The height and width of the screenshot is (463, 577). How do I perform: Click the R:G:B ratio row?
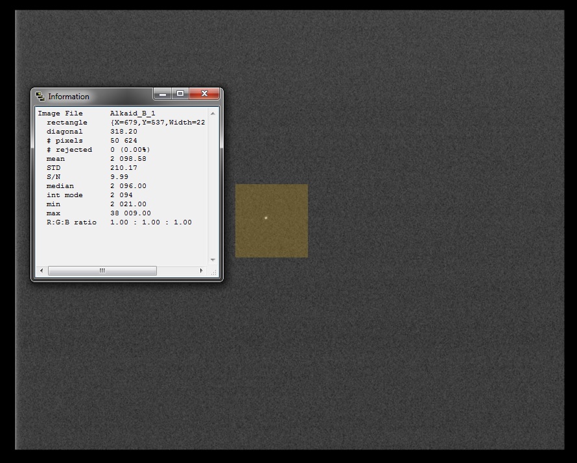coord(115,222)
